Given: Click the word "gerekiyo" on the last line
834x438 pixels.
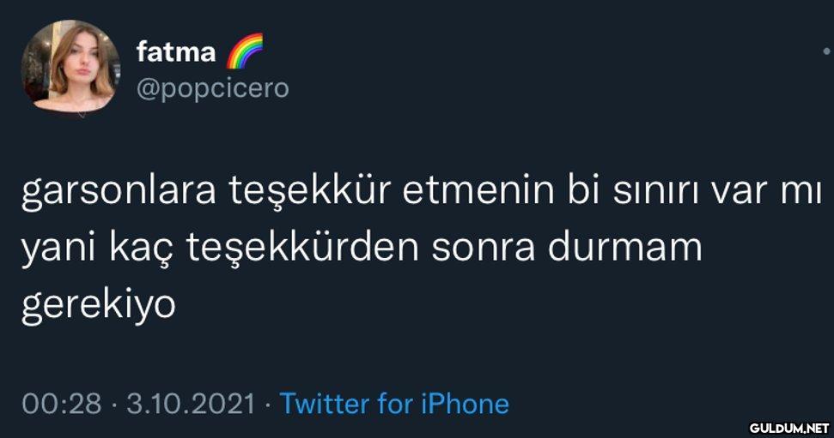Looking at the screenshot, I should (x=98, y=303).
